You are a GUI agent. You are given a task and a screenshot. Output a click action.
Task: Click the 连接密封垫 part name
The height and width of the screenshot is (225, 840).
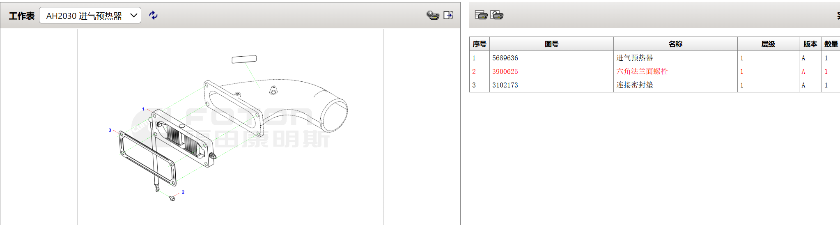click(634, 85)
